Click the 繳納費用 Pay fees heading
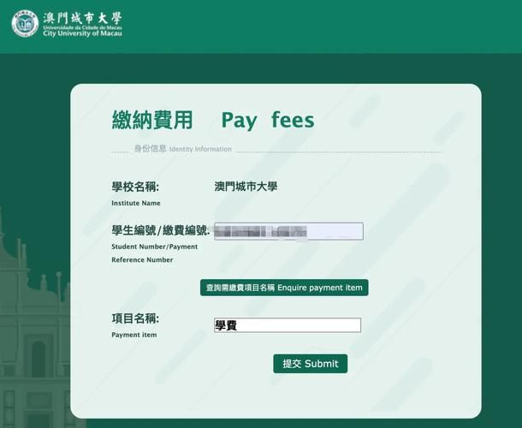Screen dimensions: 522x428 pyautogui.click(x=213, y=120)
